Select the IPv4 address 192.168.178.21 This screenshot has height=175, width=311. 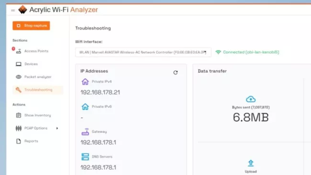coord(100,93)
